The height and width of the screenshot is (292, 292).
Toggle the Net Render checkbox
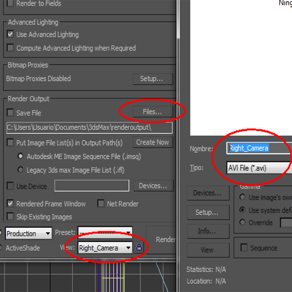(101, 204)
